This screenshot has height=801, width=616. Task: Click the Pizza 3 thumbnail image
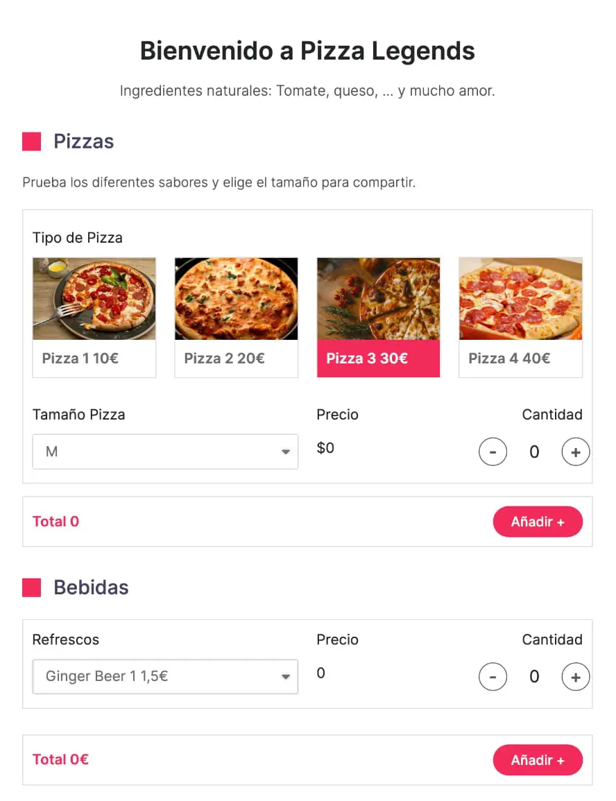[x=378, y=299]
